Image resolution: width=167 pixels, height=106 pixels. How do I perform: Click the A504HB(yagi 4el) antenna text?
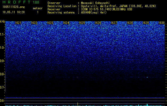94,12
